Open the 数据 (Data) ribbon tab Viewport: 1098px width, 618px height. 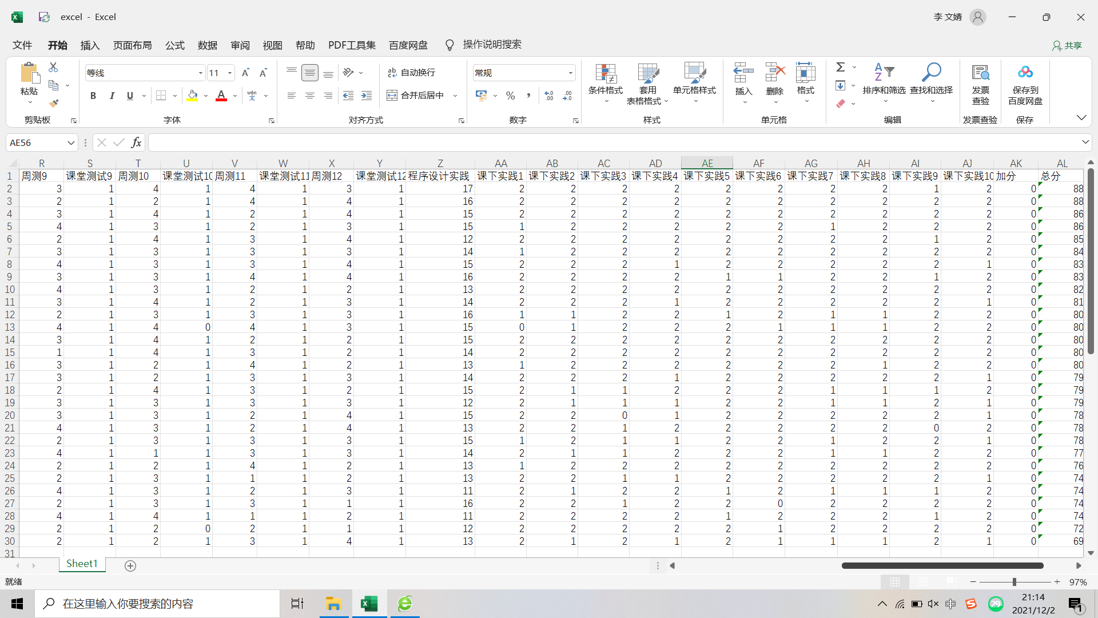pyautogui.click(x=207, y=45)
